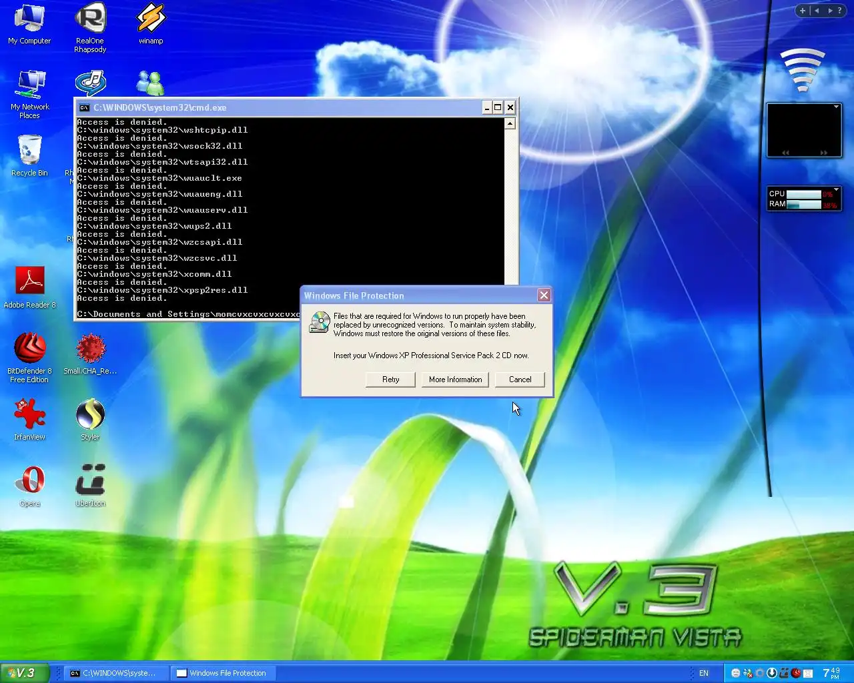Click the 7:49 PM taskbar clock
This screenshot has height=683, width=854.
831,673
